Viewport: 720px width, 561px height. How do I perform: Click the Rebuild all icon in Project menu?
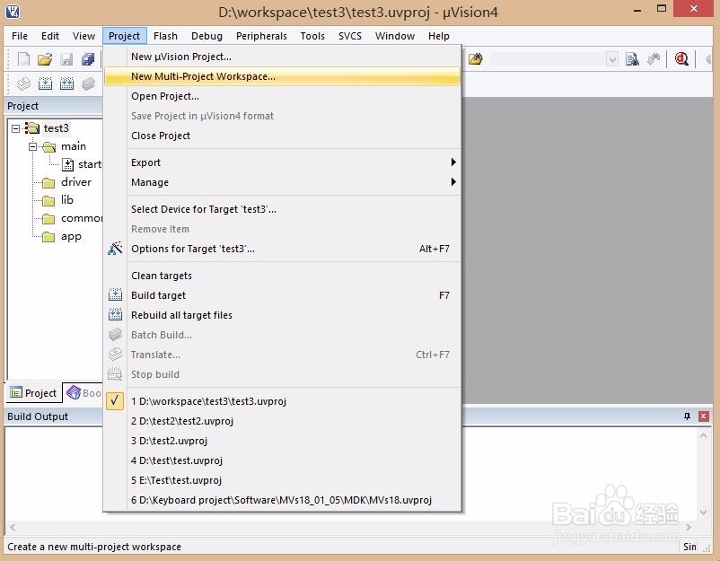(115, 314)
